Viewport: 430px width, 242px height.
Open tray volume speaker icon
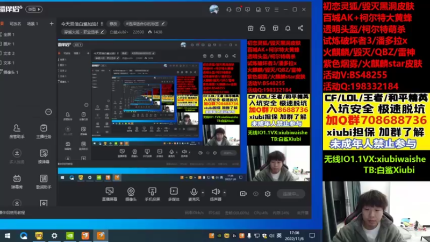tap(272, 236)
